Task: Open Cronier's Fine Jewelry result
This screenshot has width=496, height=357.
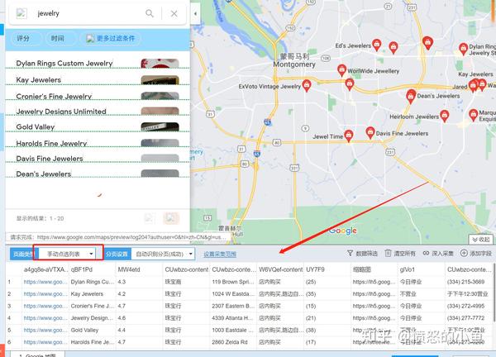Action: [x=54, y=96]
